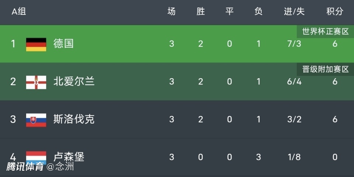
Task: Click the Germany flag icon
Action: pyautogui.click(x=36, y=44)
